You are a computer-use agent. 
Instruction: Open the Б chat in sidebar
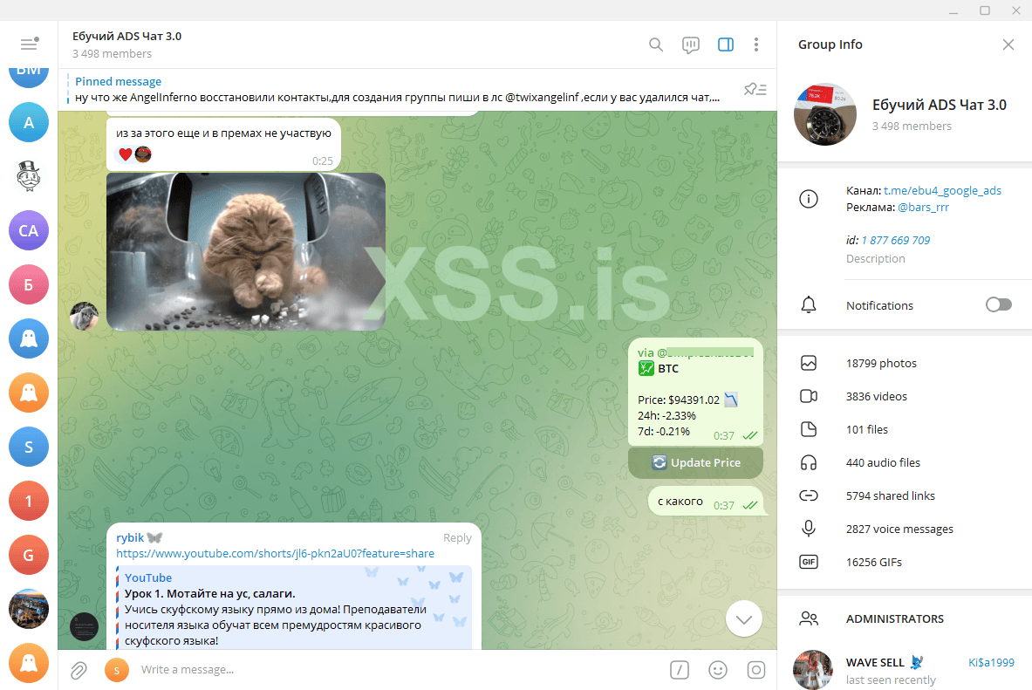(x=28, y=284)
